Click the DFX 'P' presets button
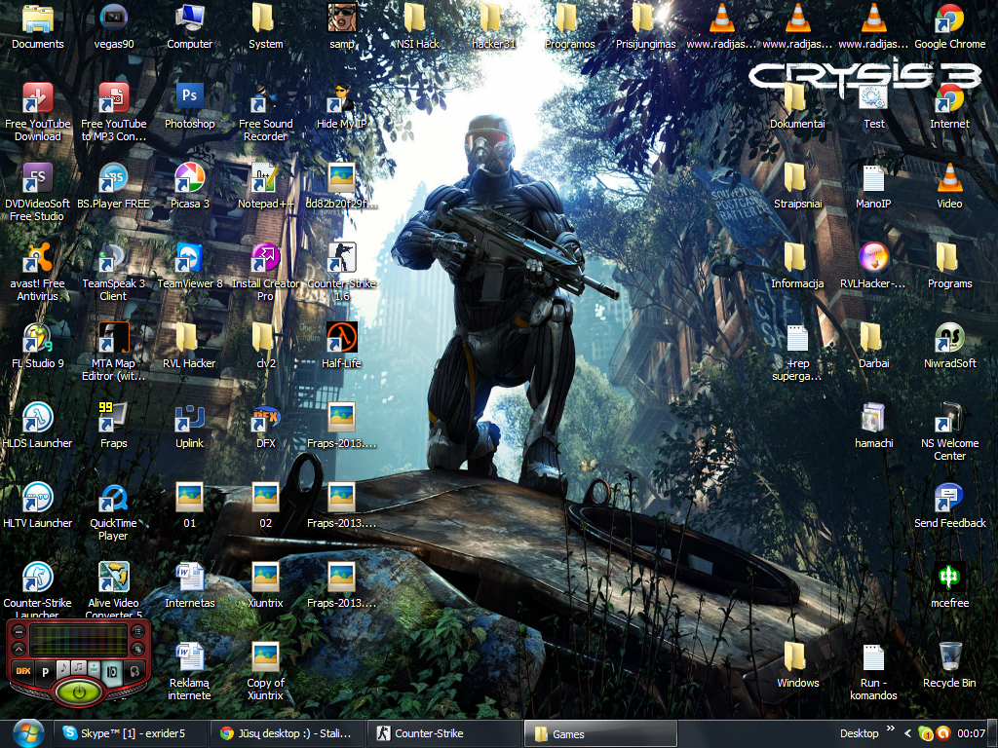Viewport: 998px width, 748px height. 45,671
